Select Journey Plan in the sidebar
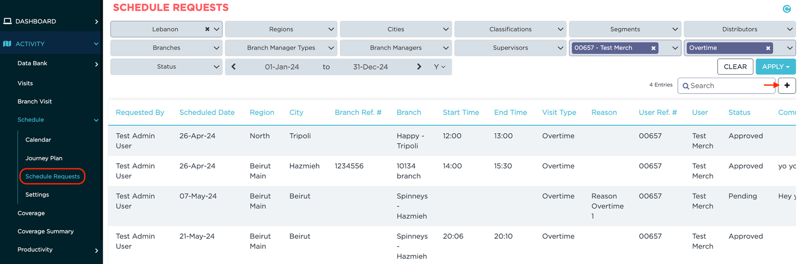The width and height of the screenshot is (801, 264). click(44, 158)
